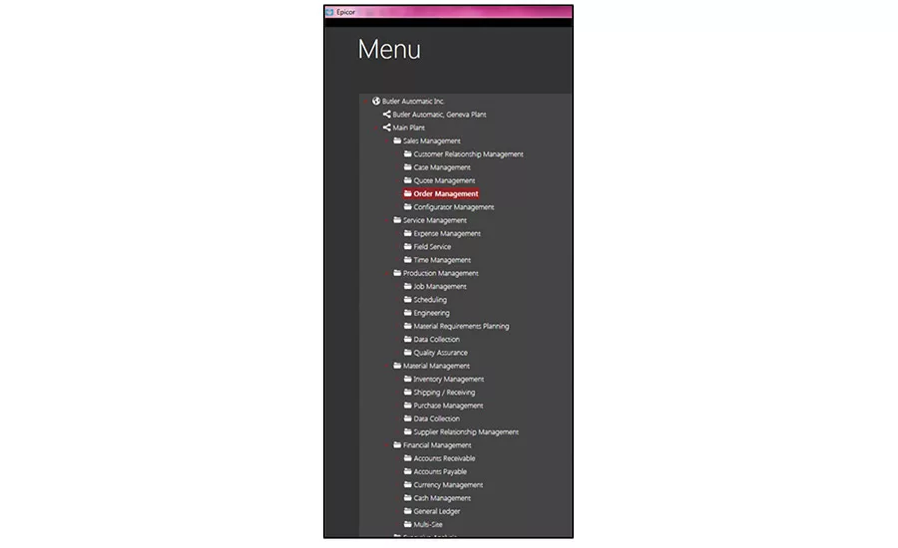
Task: Open Customer Relationship Management folder
Action: point(469,154)
